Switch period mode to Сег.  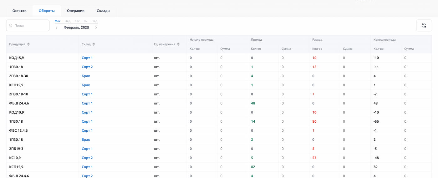[77, 21]
